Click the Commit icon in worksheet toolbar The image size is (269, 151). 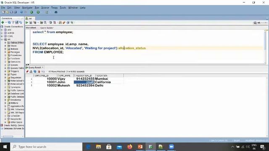[50, 23]
